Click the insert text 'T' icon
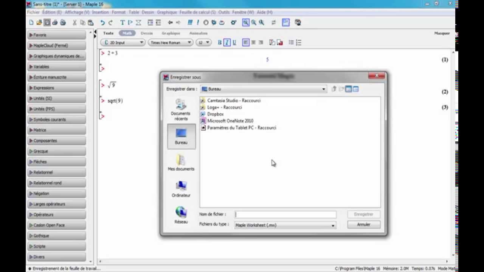This screenshot has height=272, width=484. click(123, 23)
